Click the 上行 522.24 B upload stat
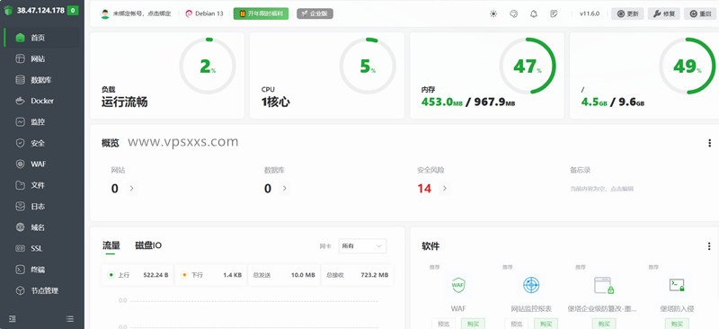719x329 pixels. coord(138,275)
